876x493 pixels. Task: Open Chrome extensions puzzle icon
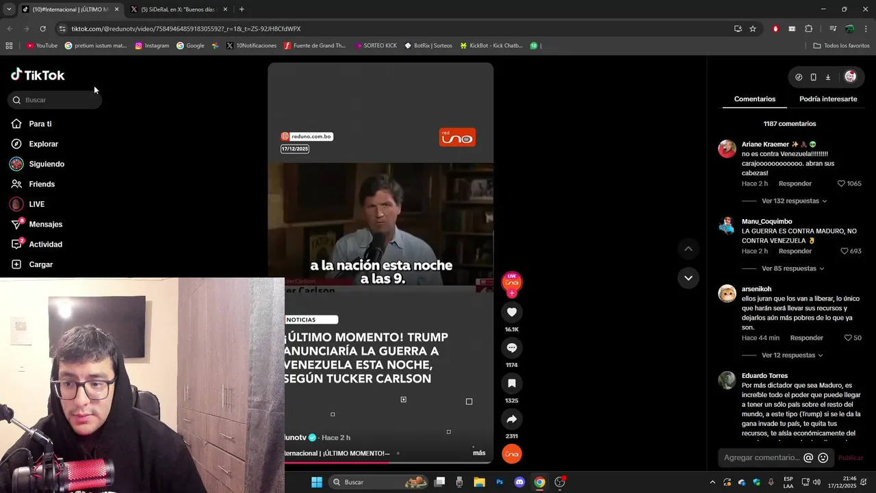pos(808,29)
